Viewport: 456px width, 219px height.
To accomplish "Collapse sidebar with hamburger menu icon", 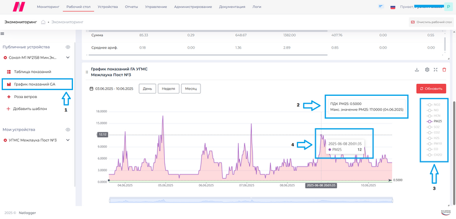I will (x=2, y=34).
